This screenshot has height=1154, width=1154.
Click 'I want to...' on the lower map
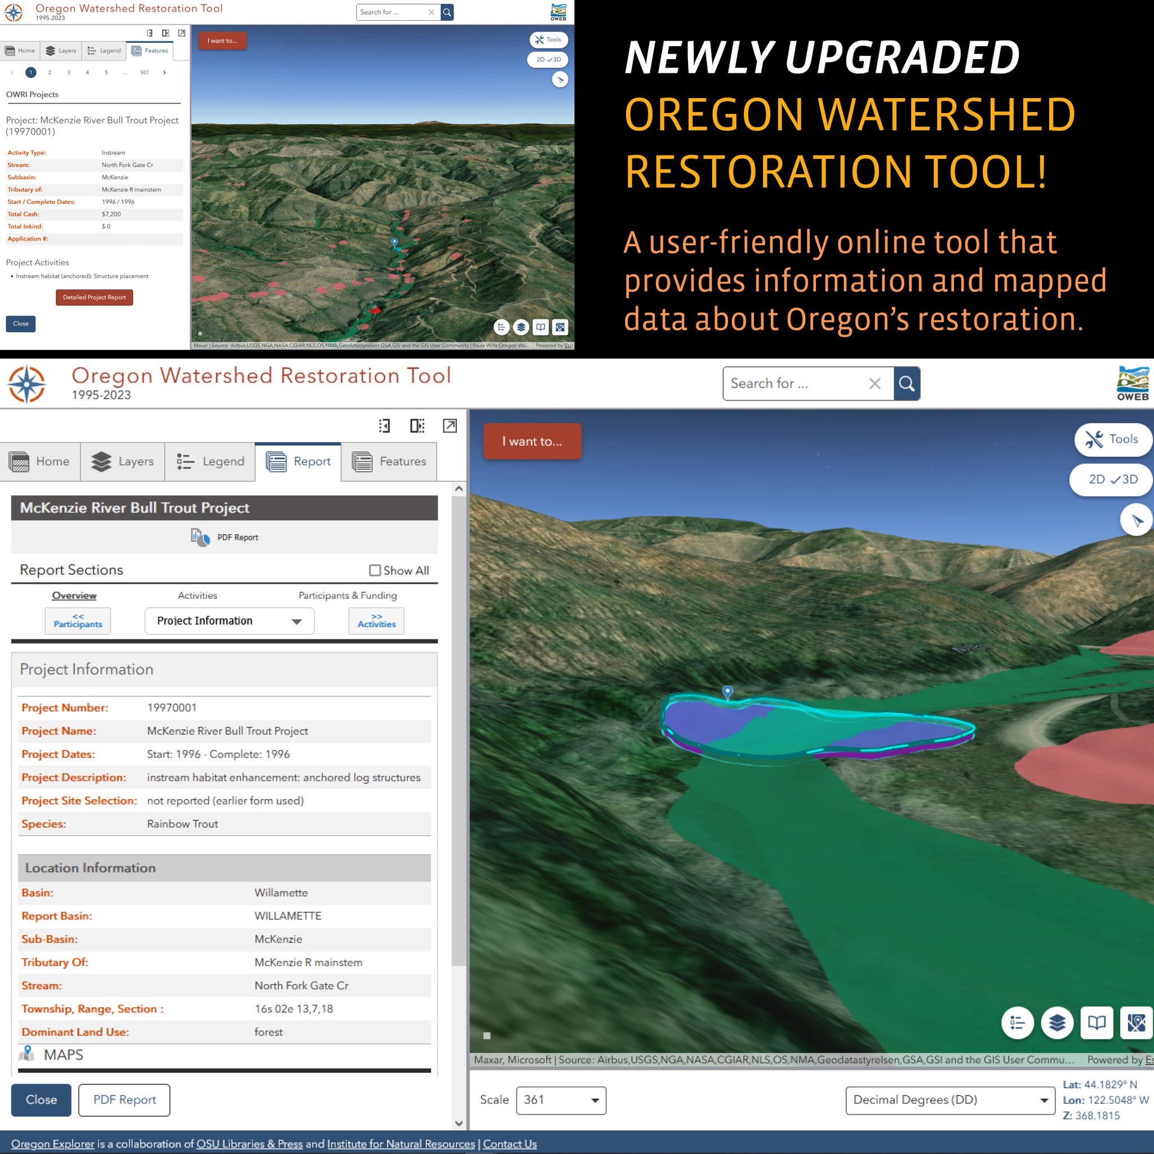tap(532, 441)
